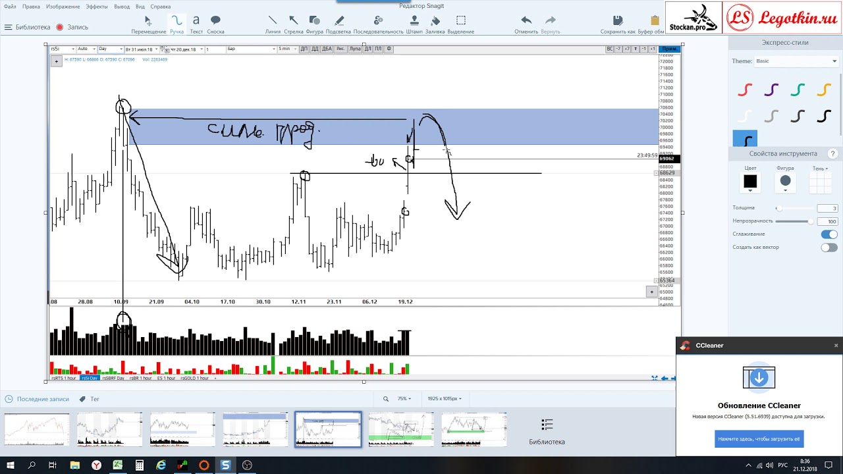The width and height of the screenshot is (843, 474).
Task: Open the last recent capture thumbnail
Action: [x=474, y=429]
